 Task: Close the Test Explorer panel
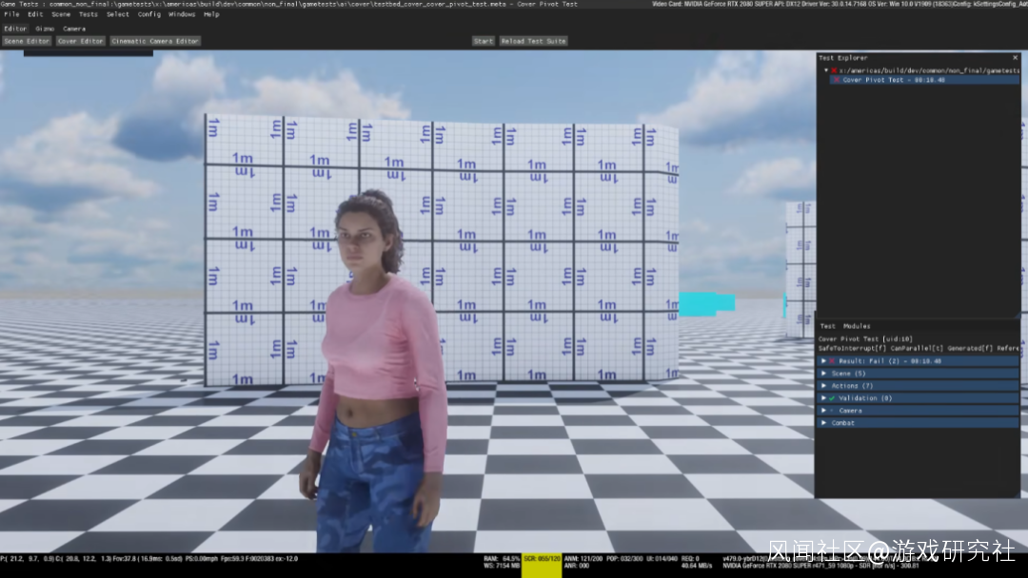[x=1016, y=58]
